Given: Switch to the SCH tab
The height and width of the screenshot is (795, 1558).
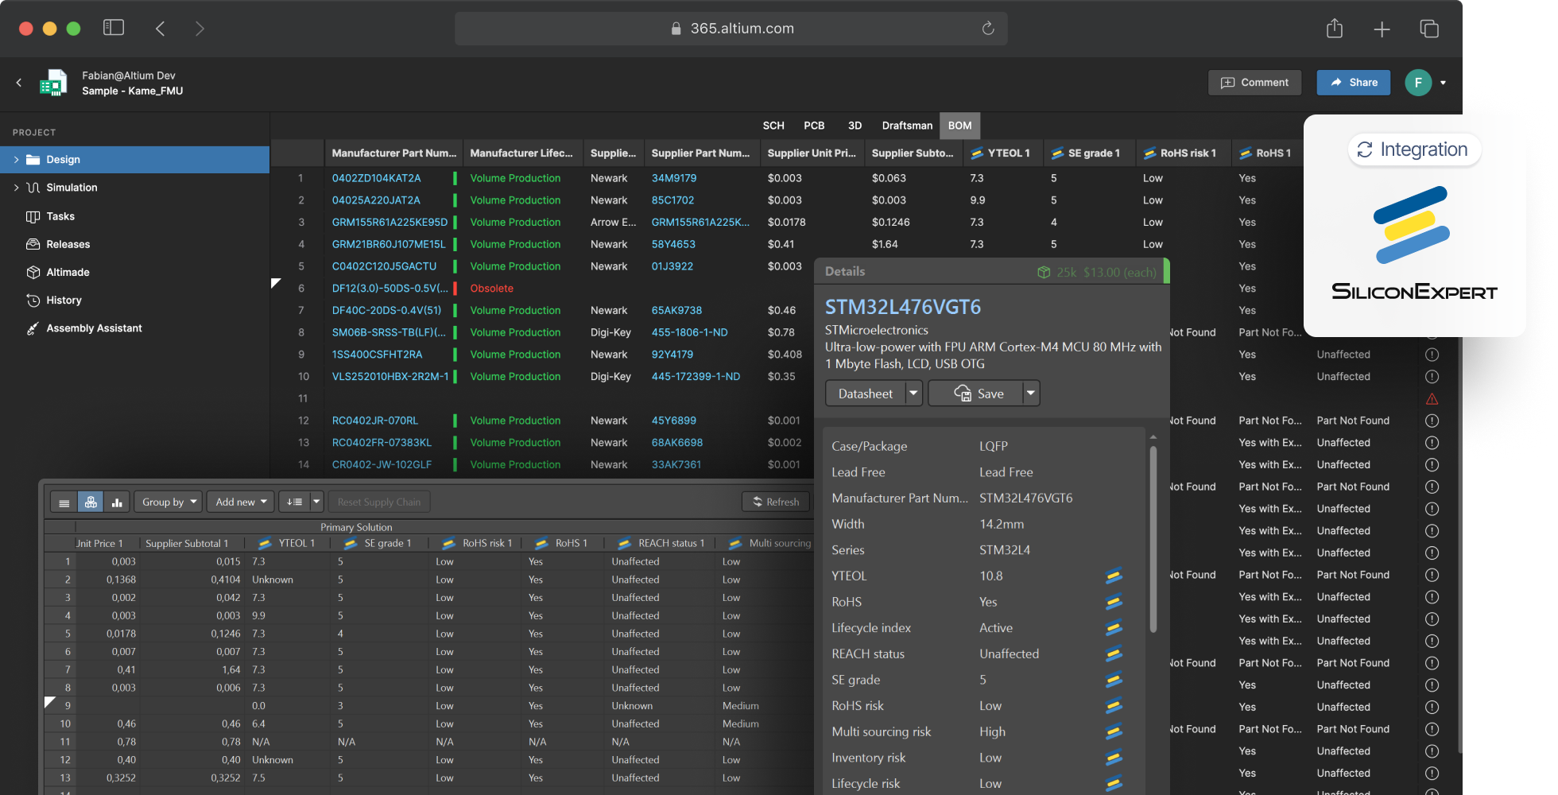Looking at the screenshot, I should (x=773, y=126).
